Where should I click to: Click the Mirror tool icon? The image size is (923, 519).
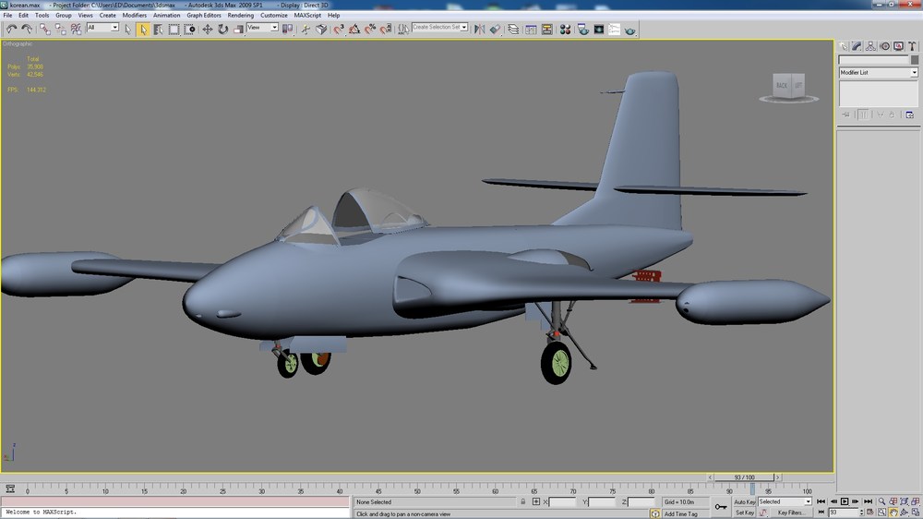[x=480, y=29]
